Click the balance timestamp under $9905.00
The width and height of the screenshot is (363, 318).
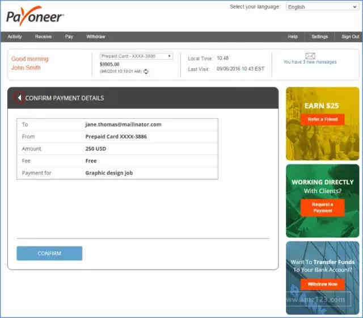coord(121,71)
